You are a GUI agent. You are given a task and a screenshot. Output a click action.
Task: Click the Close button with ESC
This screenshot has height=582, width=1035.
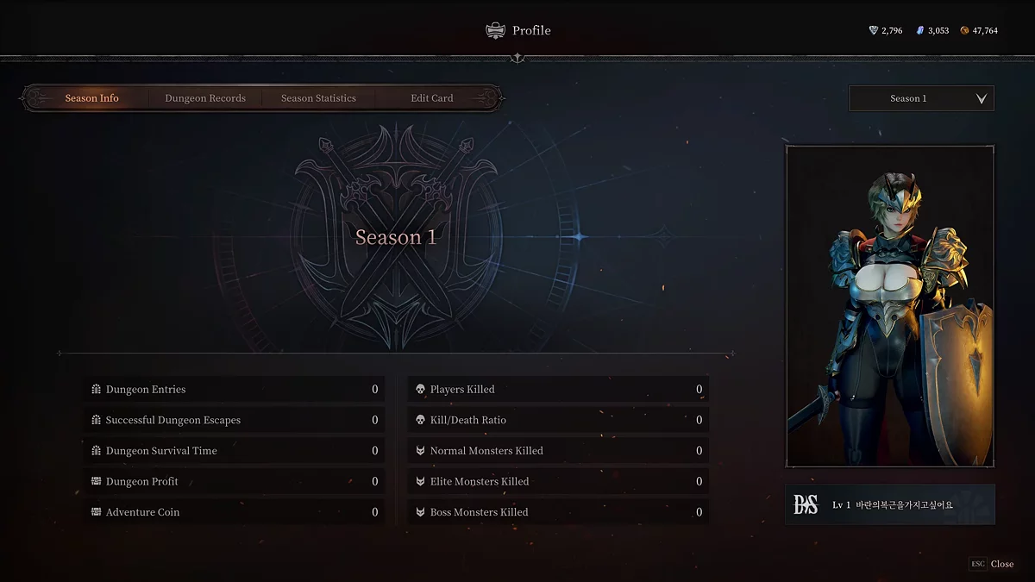point(991,564)
